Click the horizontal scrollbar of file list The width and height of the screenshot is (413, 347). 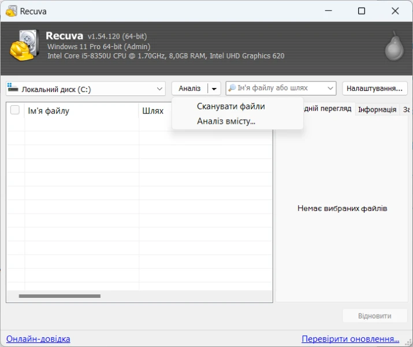[59, 296]
